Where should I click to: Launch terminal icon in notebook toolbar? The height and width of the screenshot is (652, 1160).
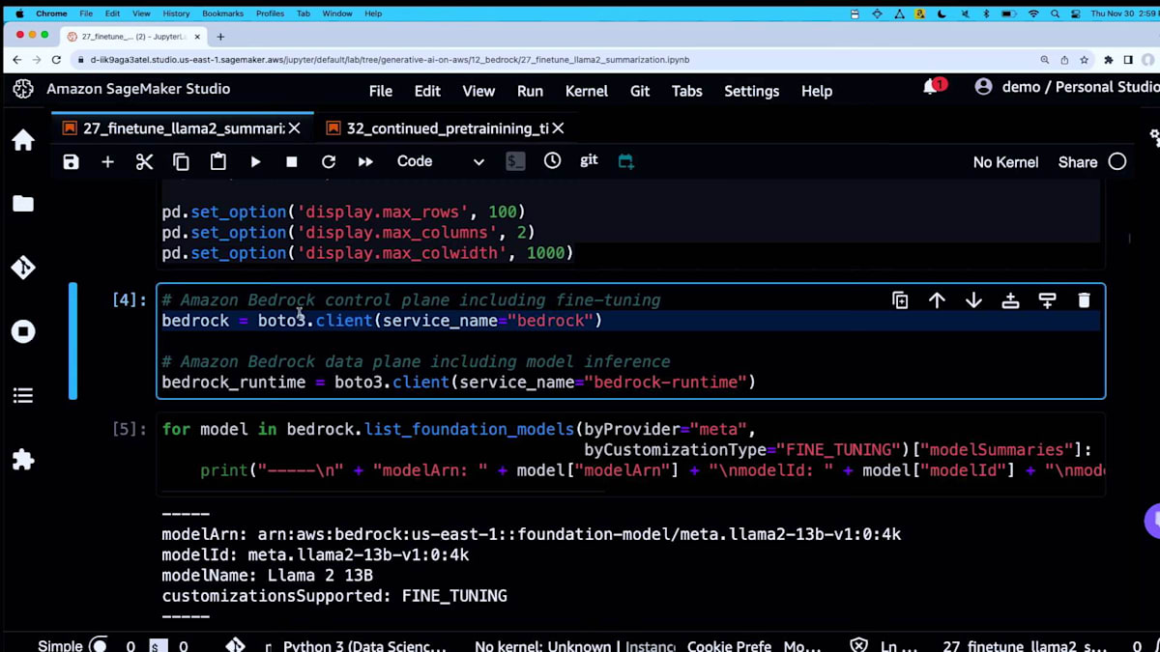(x=515, y=161)
